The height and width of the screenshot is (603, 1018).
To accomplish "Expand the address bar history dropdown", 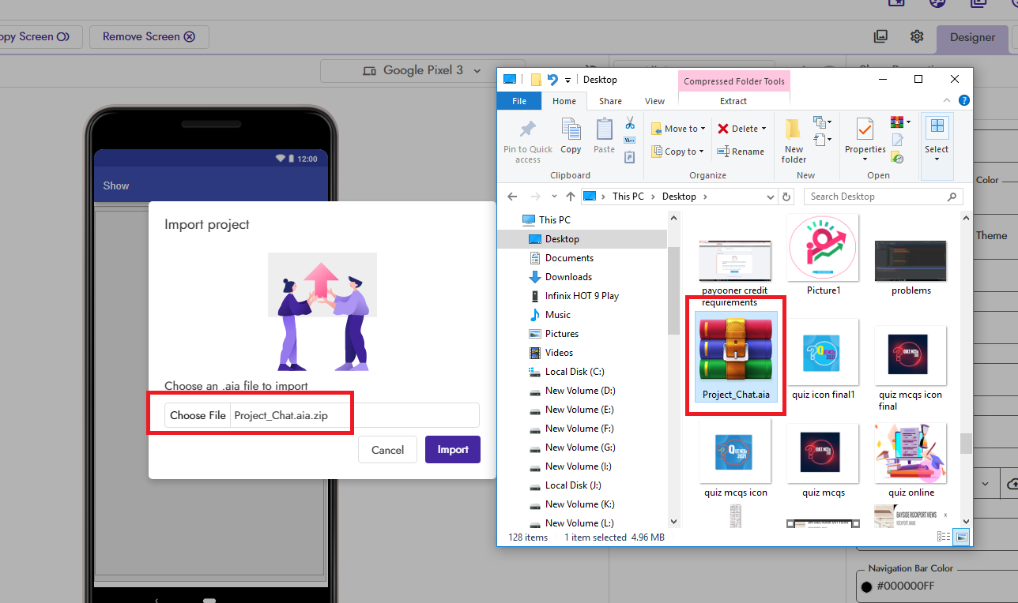I will [x=771, y=197].
